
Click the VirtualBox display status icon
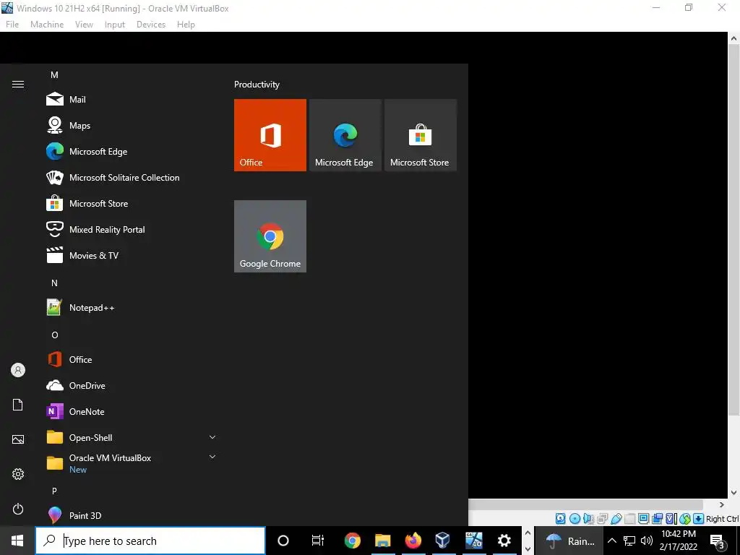point(643,518)
